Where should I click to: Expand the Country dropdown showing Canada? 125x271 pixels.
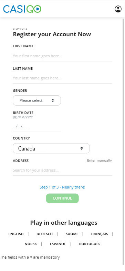tap(51, 148)
